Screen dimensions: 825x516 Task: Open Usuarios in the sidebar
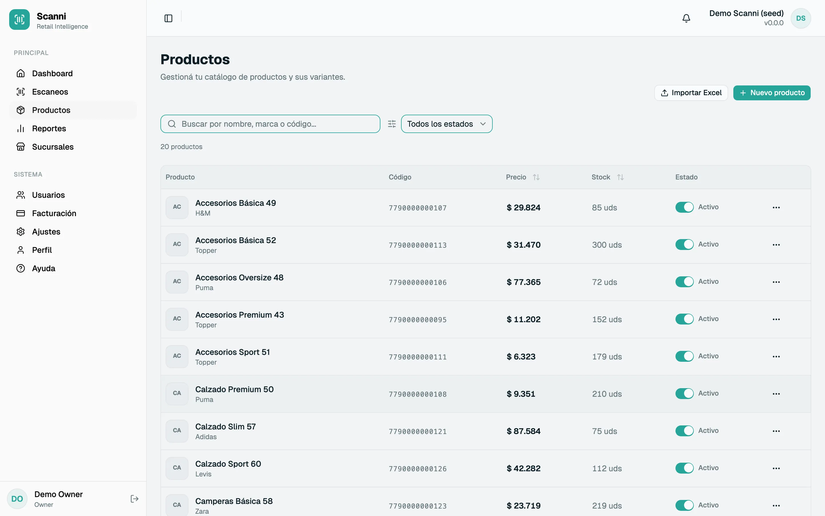pyautogui.click(x=73, y=195)
